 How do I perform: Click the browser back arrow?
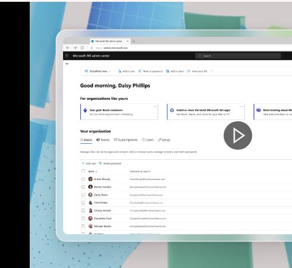pos(68,48)
